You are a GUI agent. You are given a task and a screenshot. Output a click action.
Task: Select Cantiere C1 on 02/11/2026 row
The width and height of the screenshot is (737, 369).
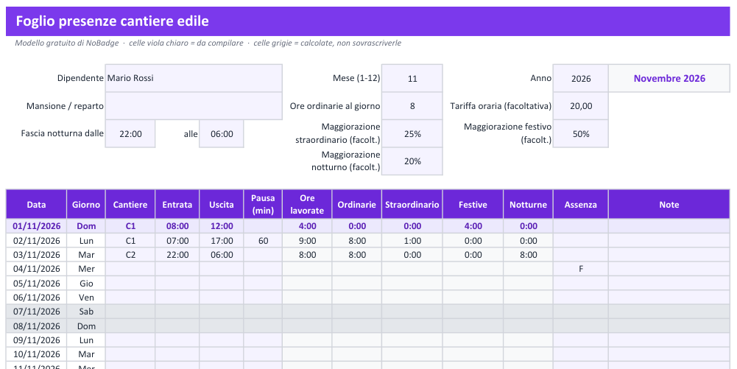point(130,241)
